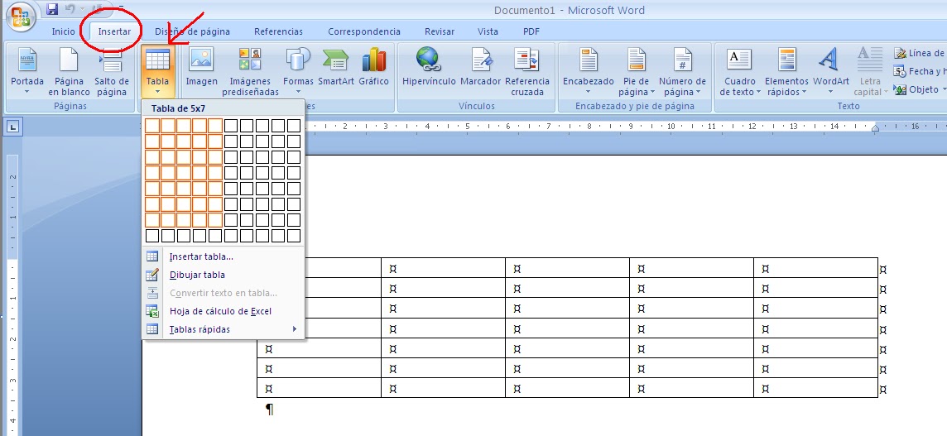Viewport: 947px width, 436px height.
Task: Click the 5x7 cell in the table grid
Action: pyautogui.click(x=215, y=220)
